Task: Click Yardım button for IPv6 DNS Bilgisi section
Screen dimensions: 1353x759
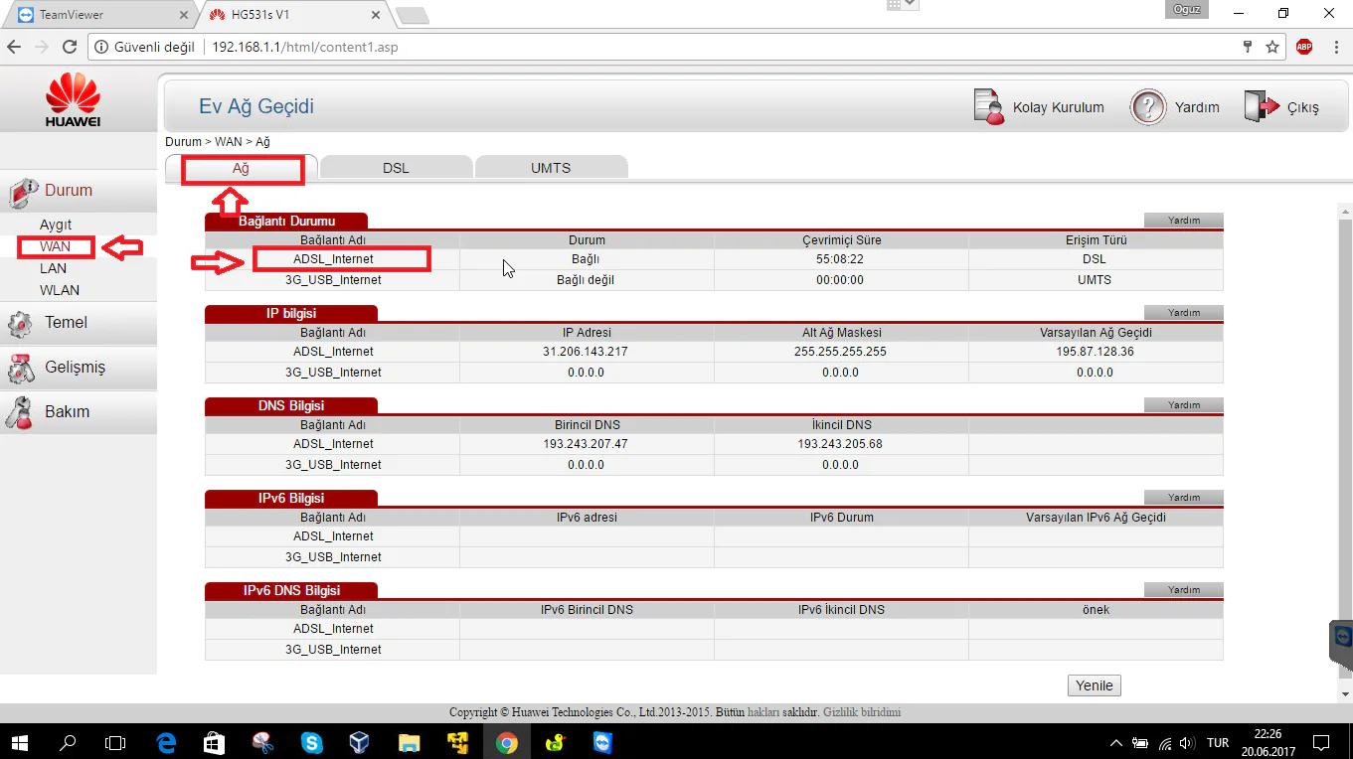Action: click(1184, 590)
